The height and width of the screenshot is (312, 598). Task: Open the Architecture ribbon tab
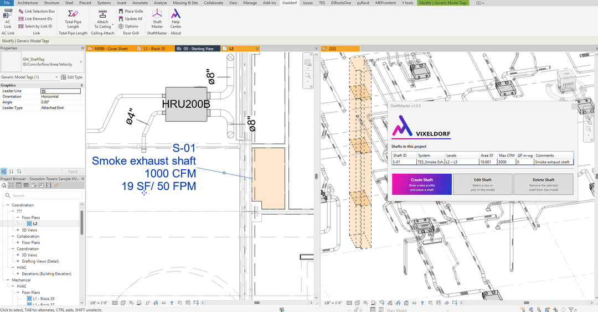tap(28, 3)
